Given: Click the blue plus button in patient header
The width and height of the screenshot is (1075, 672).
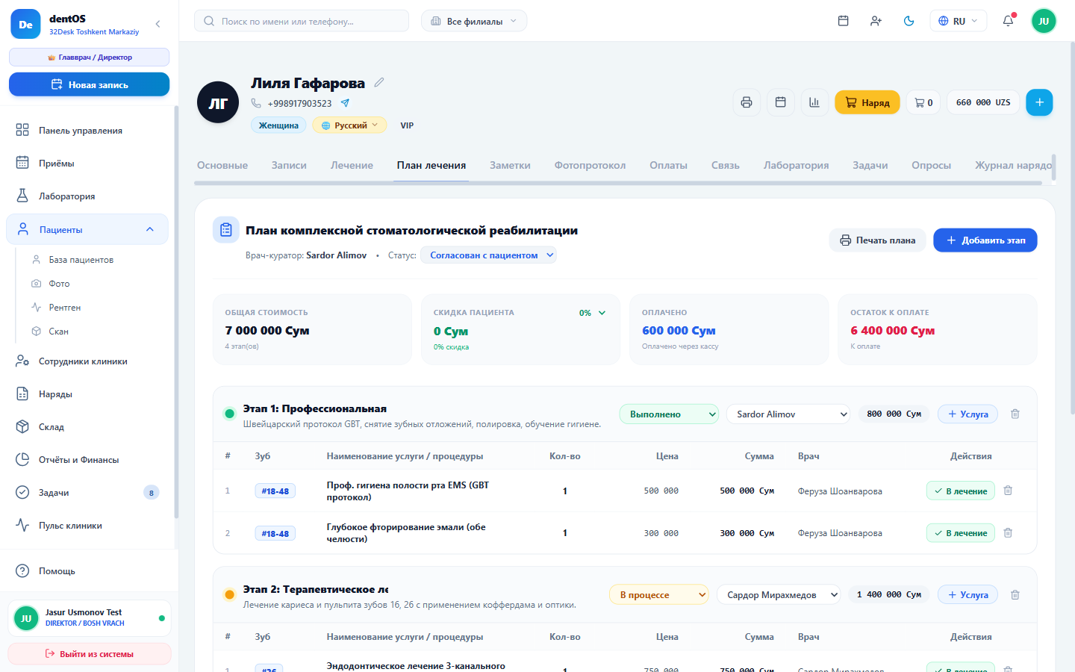Looking at the screenshot, I should (1039, 102).
